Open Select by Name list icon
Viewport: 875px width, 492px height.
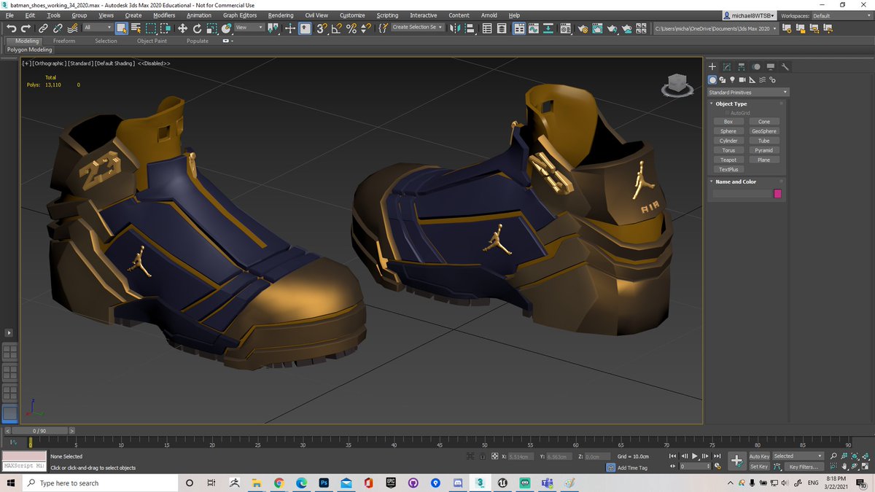pyautogui.click(x=136, y=28)
